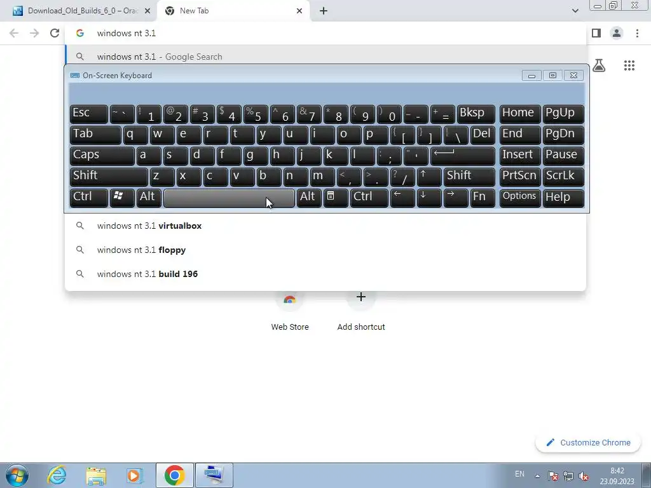Viewport: 651px width, 488px height.
Task: Click the PrtScn key on On-Screen Keyboard
Action: pos(520,177)
